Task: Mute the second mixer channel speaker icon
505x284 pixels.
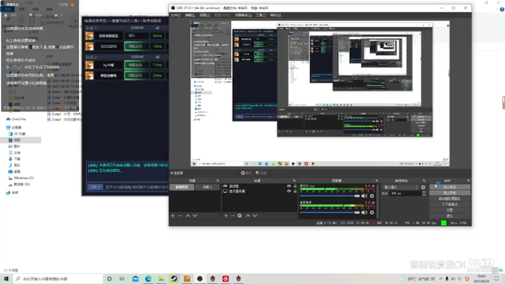Action: click(364, 212)
